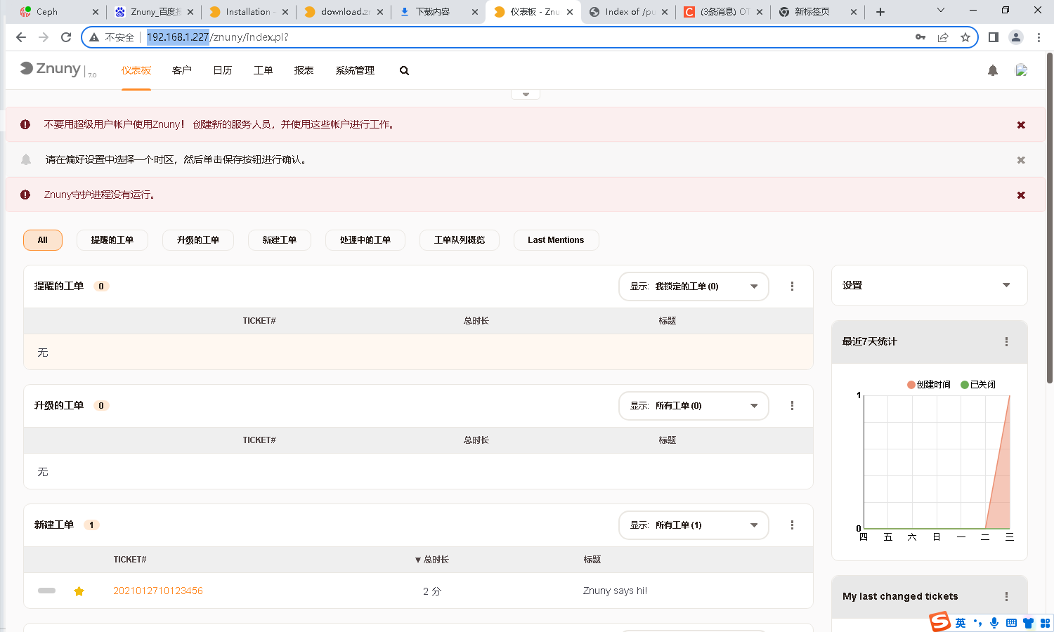Filter by 升级的工单 button

tap(198, 240)
